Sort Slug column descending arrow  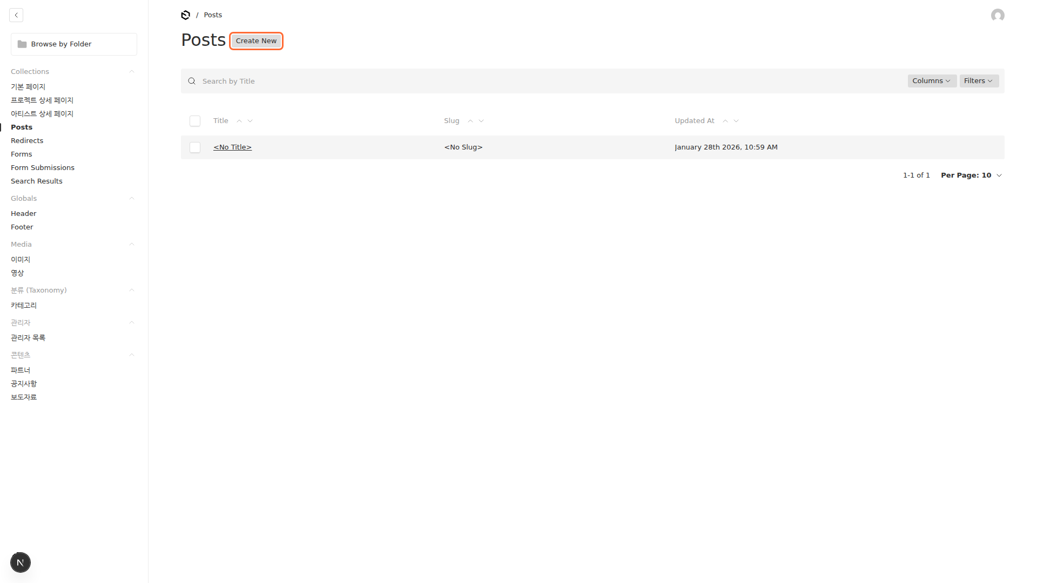[481, 121]
